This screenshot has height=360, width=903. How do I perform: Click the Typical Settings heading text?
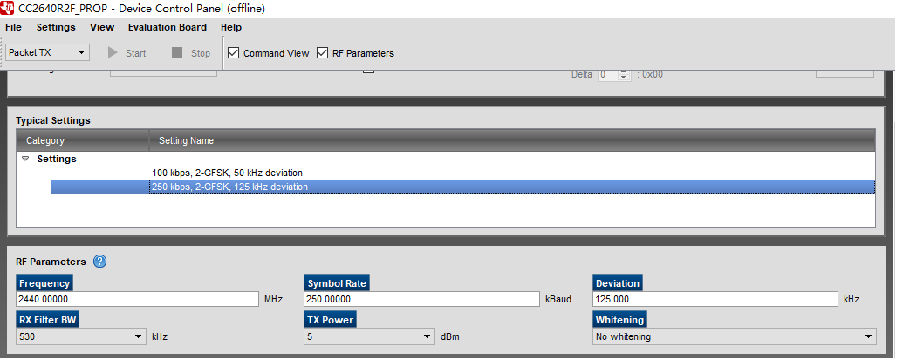coord(53,121)
